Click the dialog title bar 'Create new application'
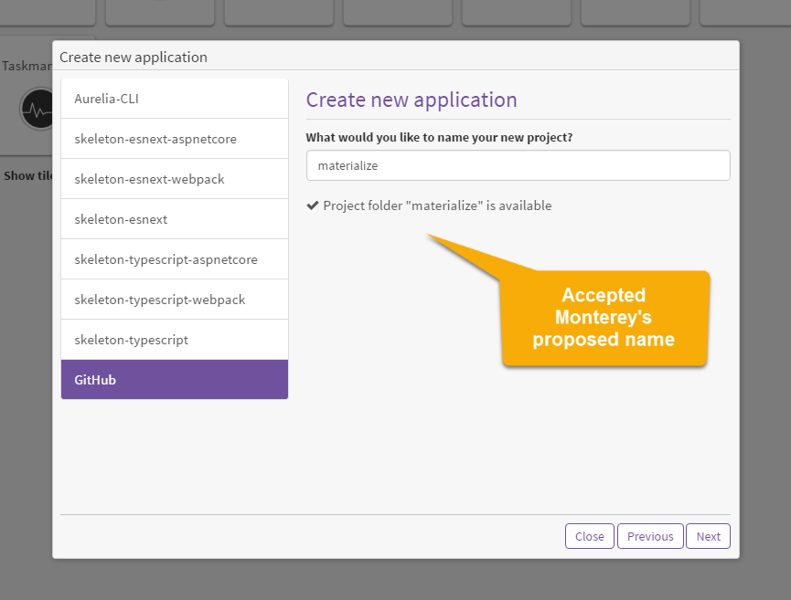The height and width of the screenshot is (600, 791). (134, 57)
